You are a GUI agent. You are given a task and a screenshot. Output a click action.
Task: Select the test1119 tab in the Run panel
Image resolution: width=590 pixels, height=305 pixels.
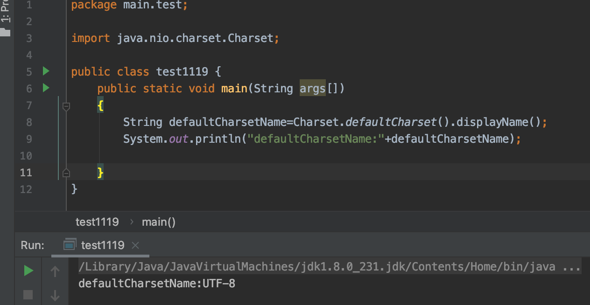tap(102, 245)
